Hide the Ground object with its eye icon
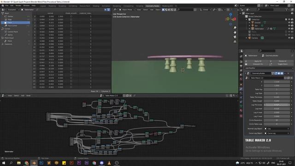 (x=289, y=23)
